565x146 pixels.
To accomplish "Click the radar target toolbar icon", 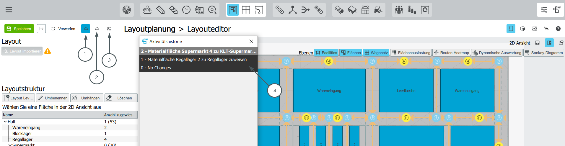I will pos(127,10).
